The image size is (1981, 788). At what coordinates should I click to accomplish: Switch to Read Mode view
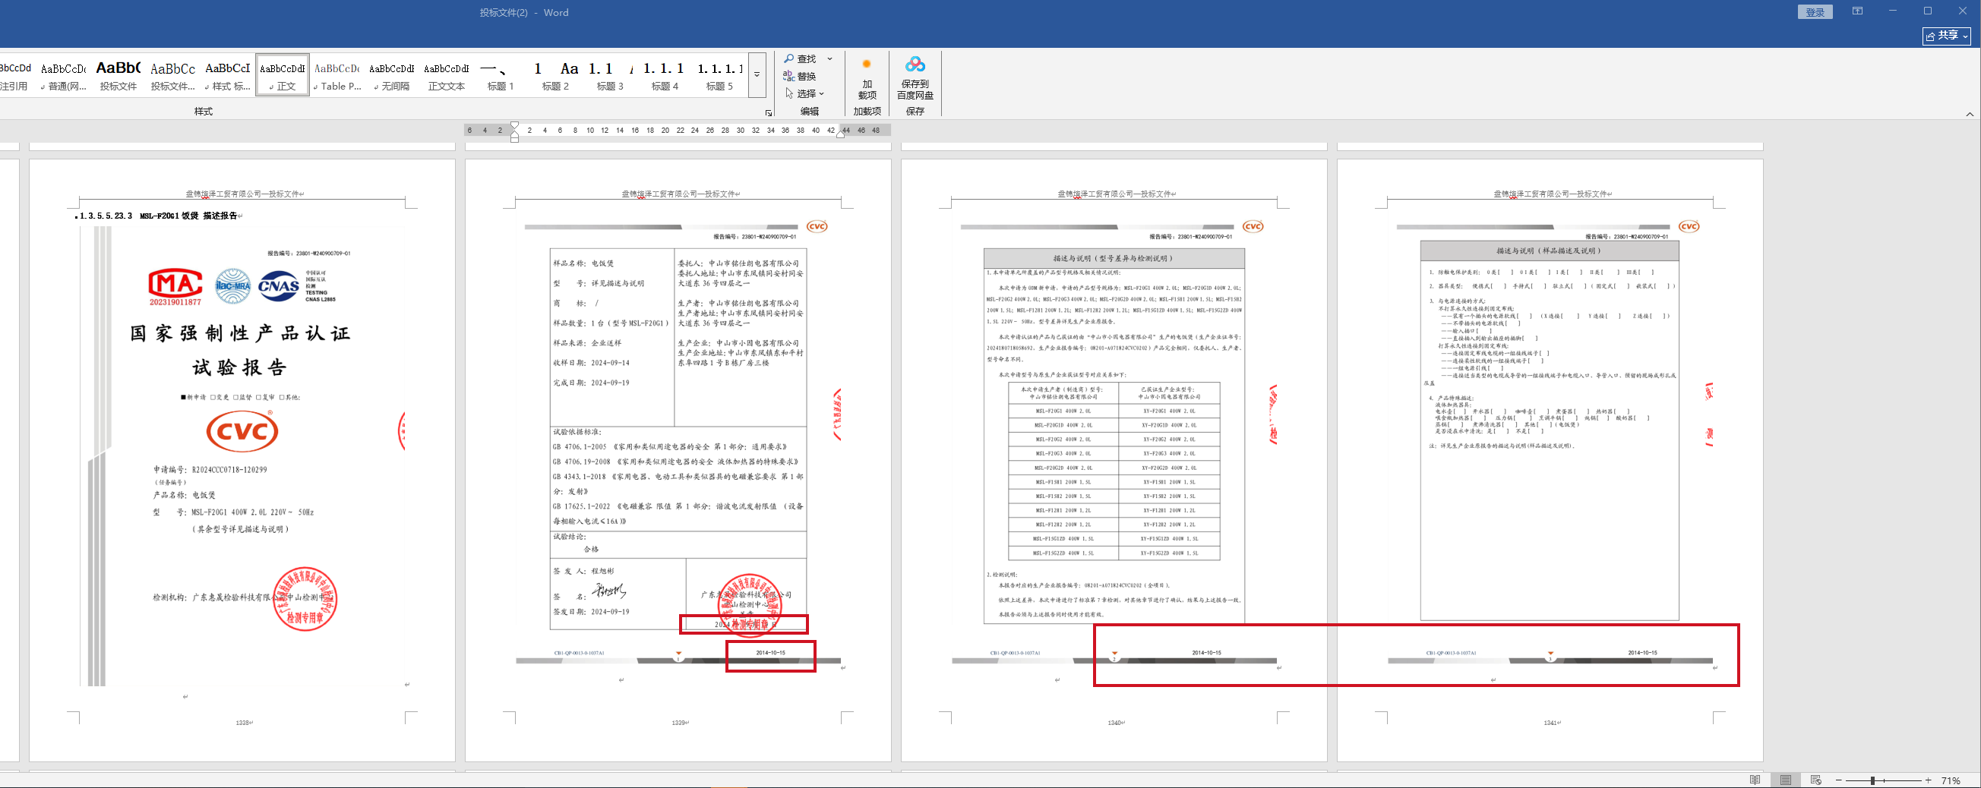(1755, 780)
